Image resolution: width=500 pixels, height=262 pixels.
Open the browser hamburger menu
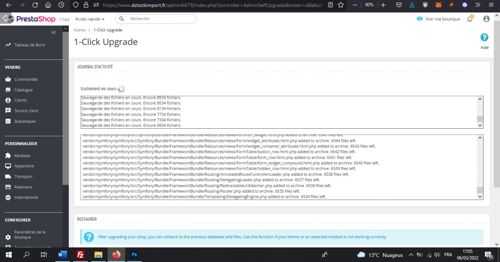click(x=491, y=5)
